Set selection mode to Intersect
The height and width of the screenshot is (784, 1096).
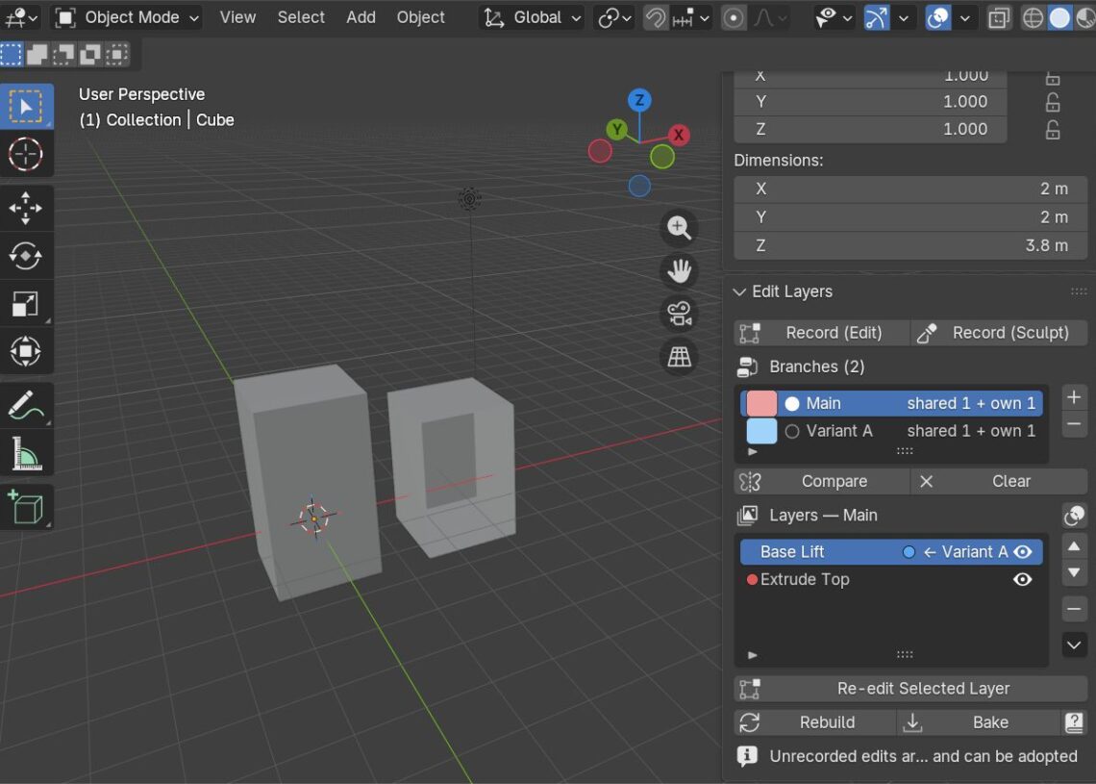click(x=116, y=54)
